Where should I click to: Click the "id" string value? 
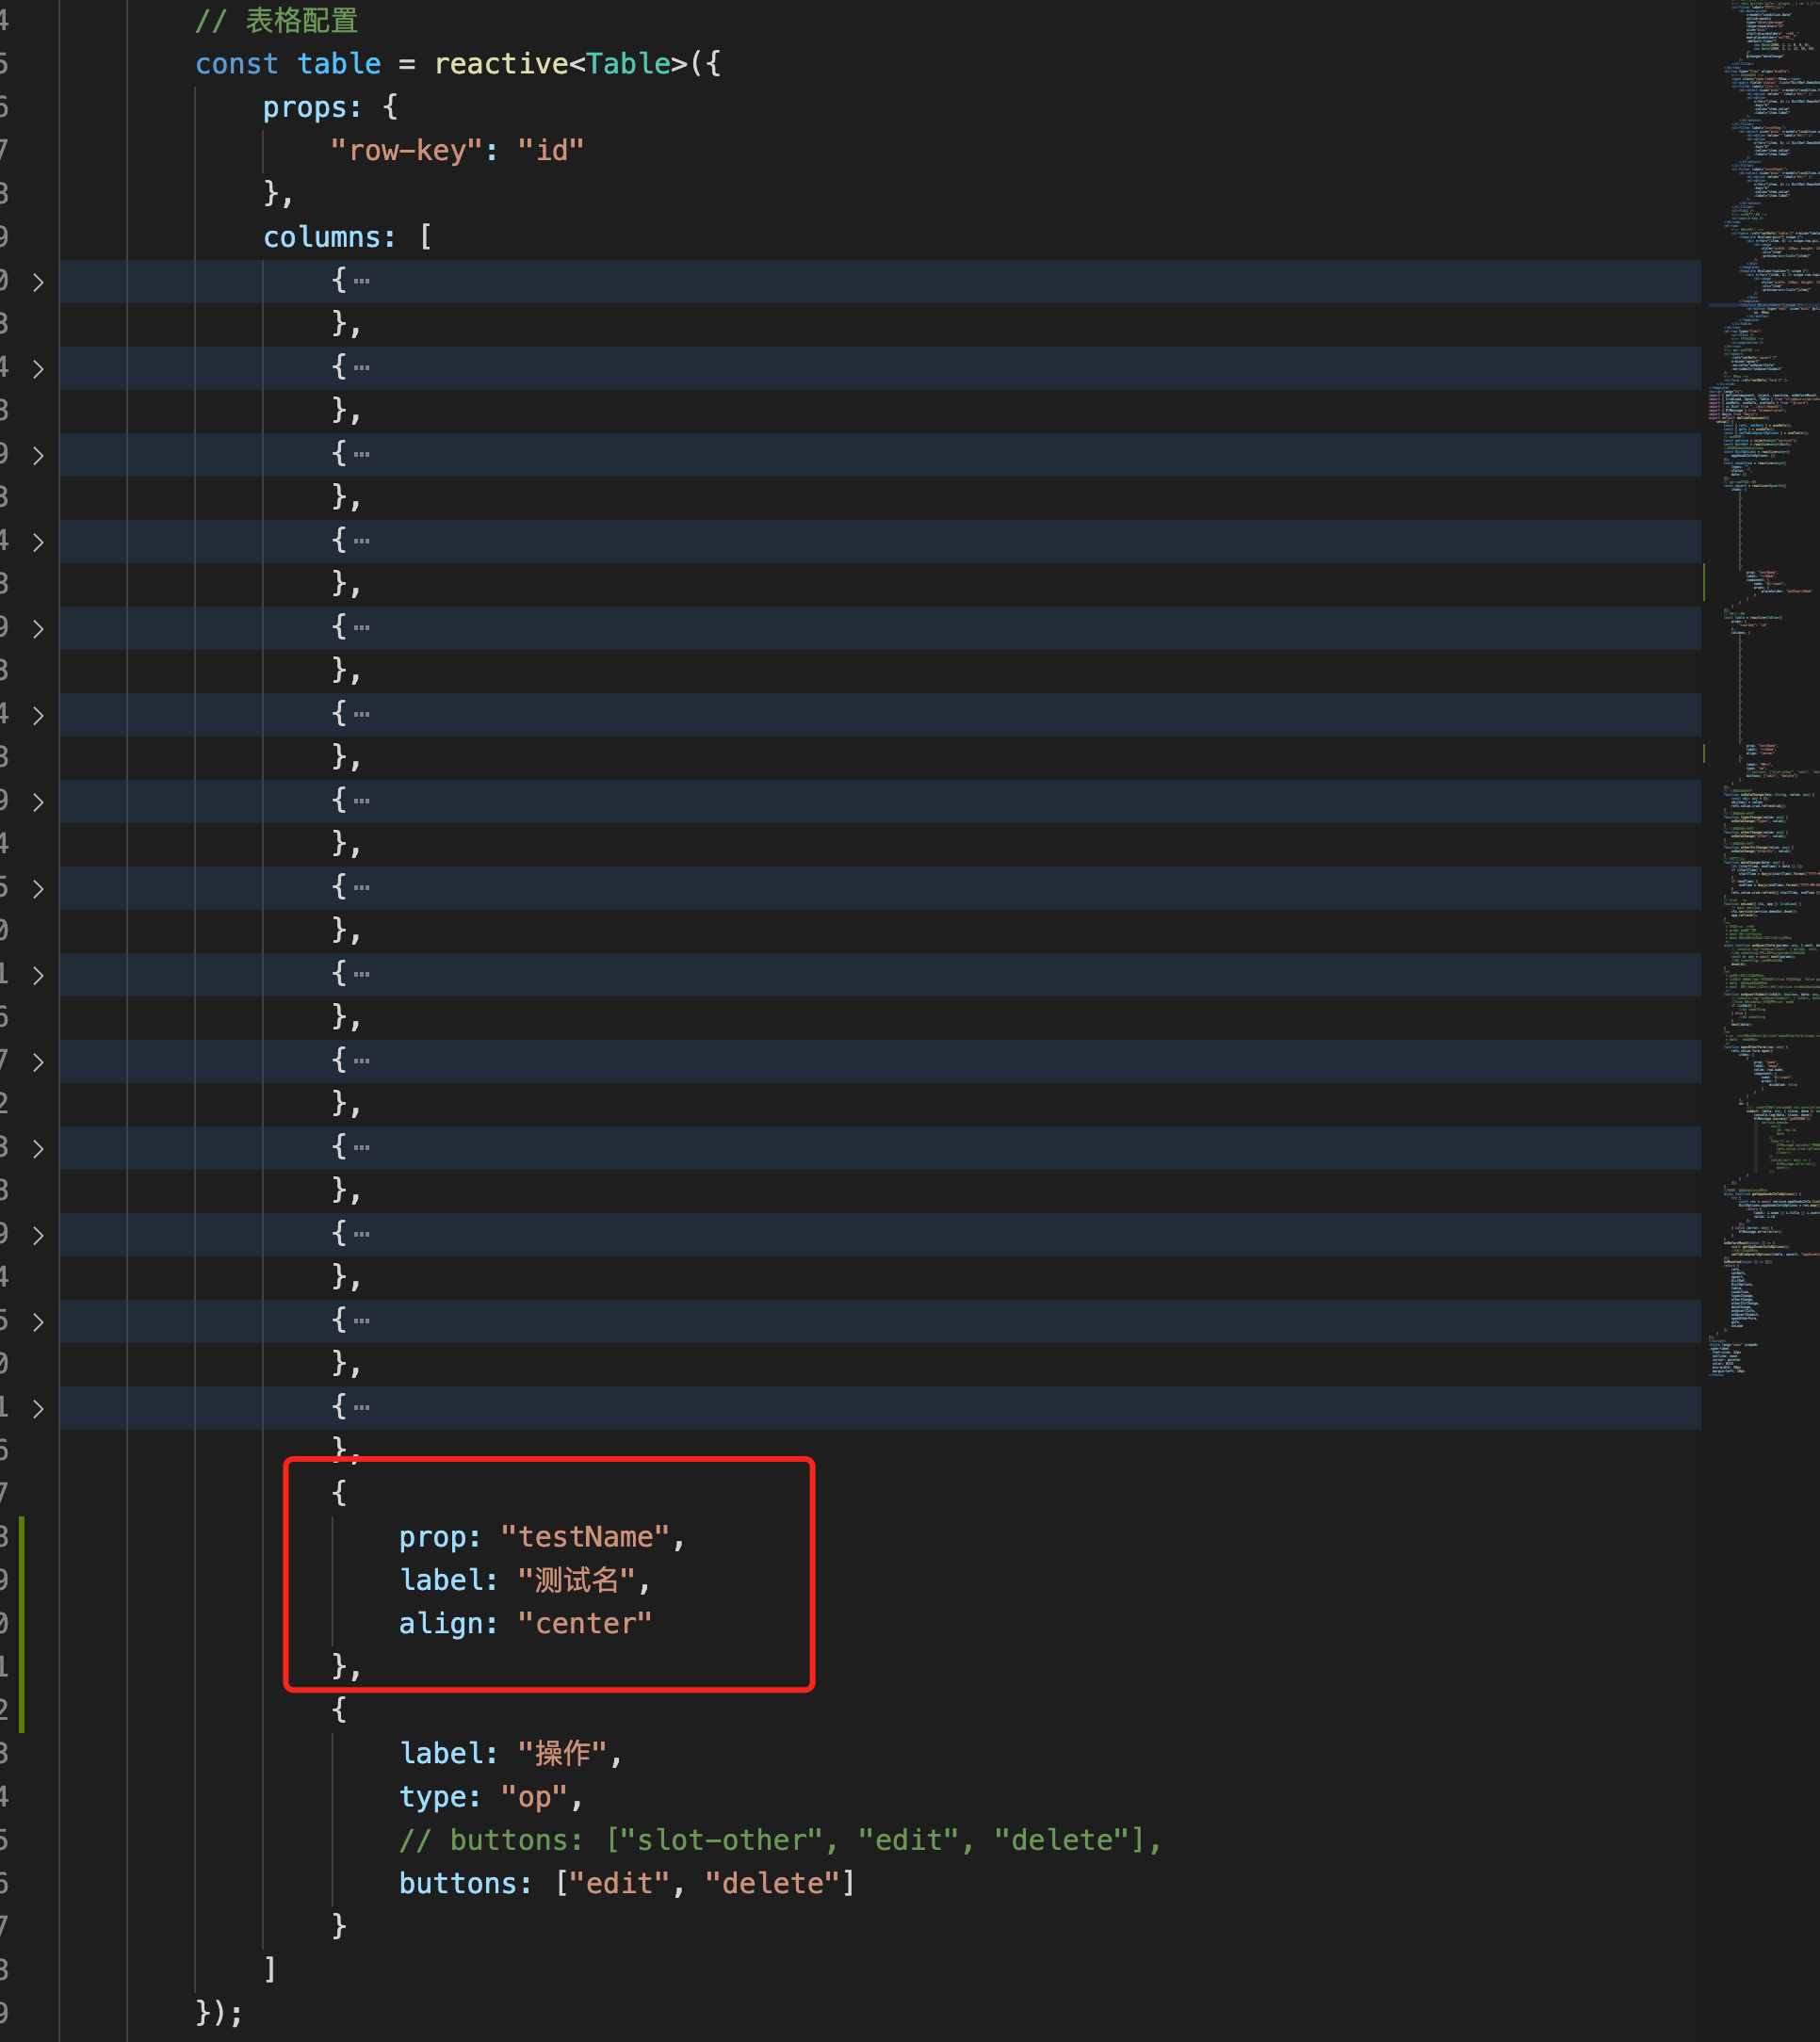tap(551, 151)
